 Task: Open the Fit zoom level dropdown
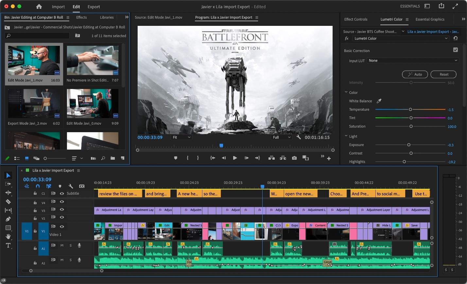tap(182, 137)
